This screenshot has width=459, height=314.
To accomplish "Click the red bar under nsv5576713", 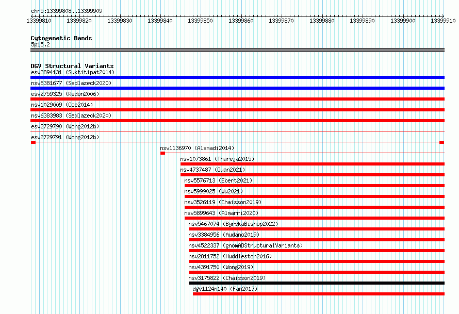I will tap(315, 186).
